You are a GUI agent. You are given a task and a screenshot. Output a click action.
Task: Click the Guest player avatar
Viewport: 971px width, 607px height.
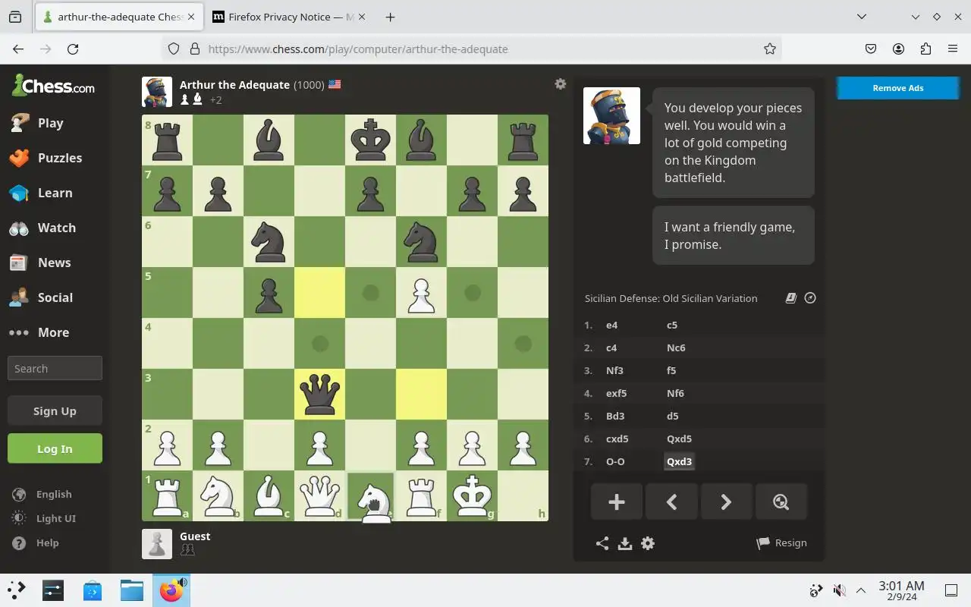point(157,543)
